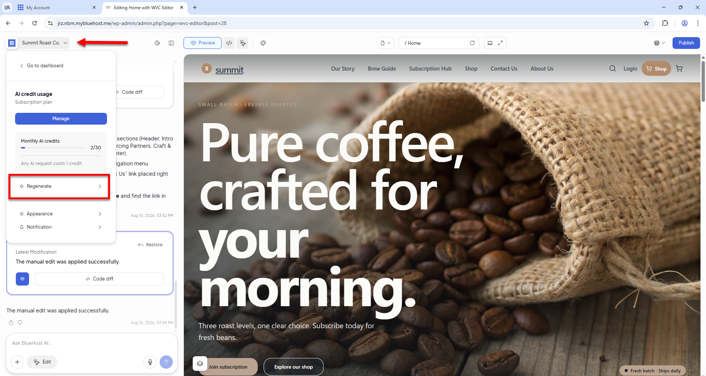Image resolution: width=706 pixels, height=376 pixels.
Task: Toggle the Edit mode chip
Action: 42,362
